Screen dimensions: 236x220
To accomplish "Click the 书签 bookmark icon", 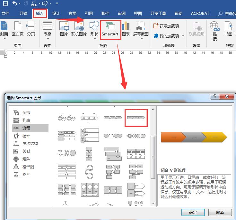I will 228,29.
